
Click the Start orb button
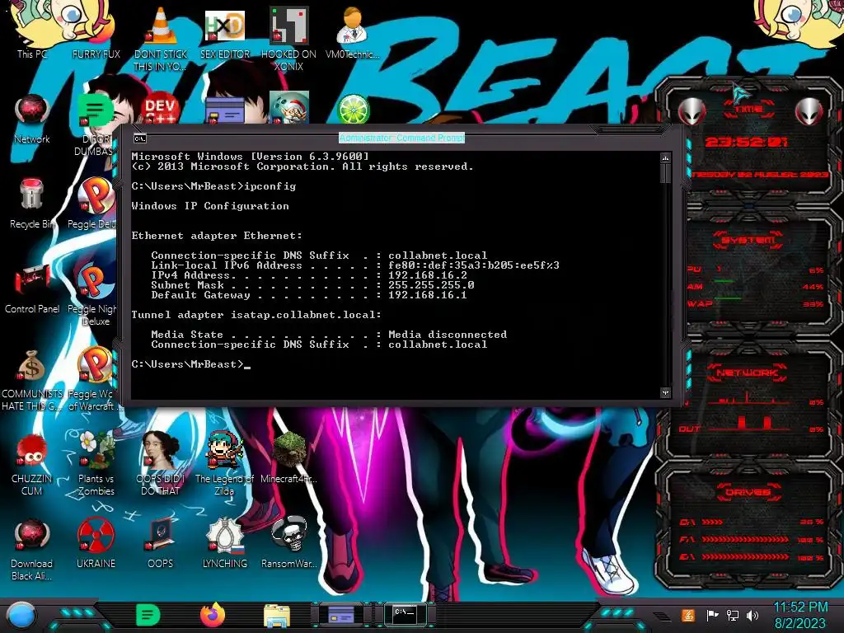(21, 615)
